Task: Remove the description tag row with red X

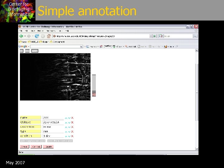Action: (x=72, y=127)
